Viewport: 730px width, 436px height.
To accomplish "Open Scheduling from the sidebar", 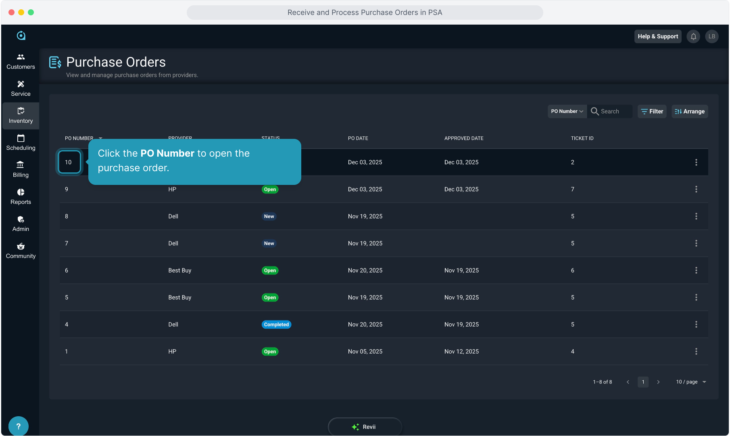I will (x=21, y=143).
